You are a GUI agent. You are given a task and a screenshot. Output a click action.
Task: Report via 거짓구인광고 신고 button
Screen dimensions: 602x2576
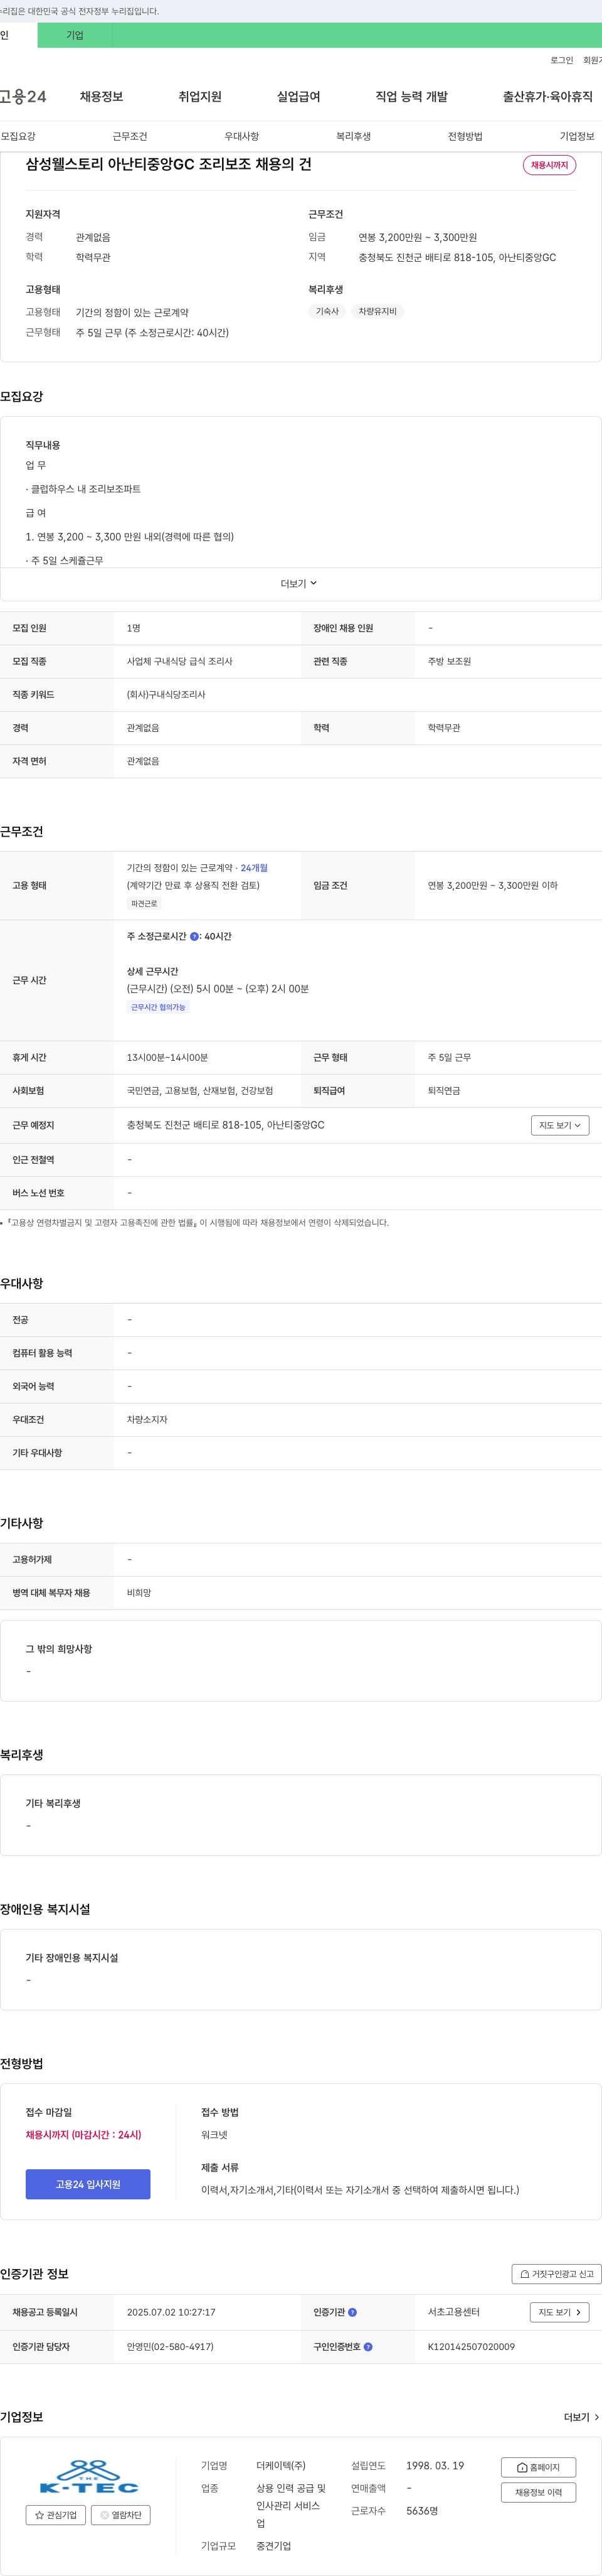click(556, 2274)
